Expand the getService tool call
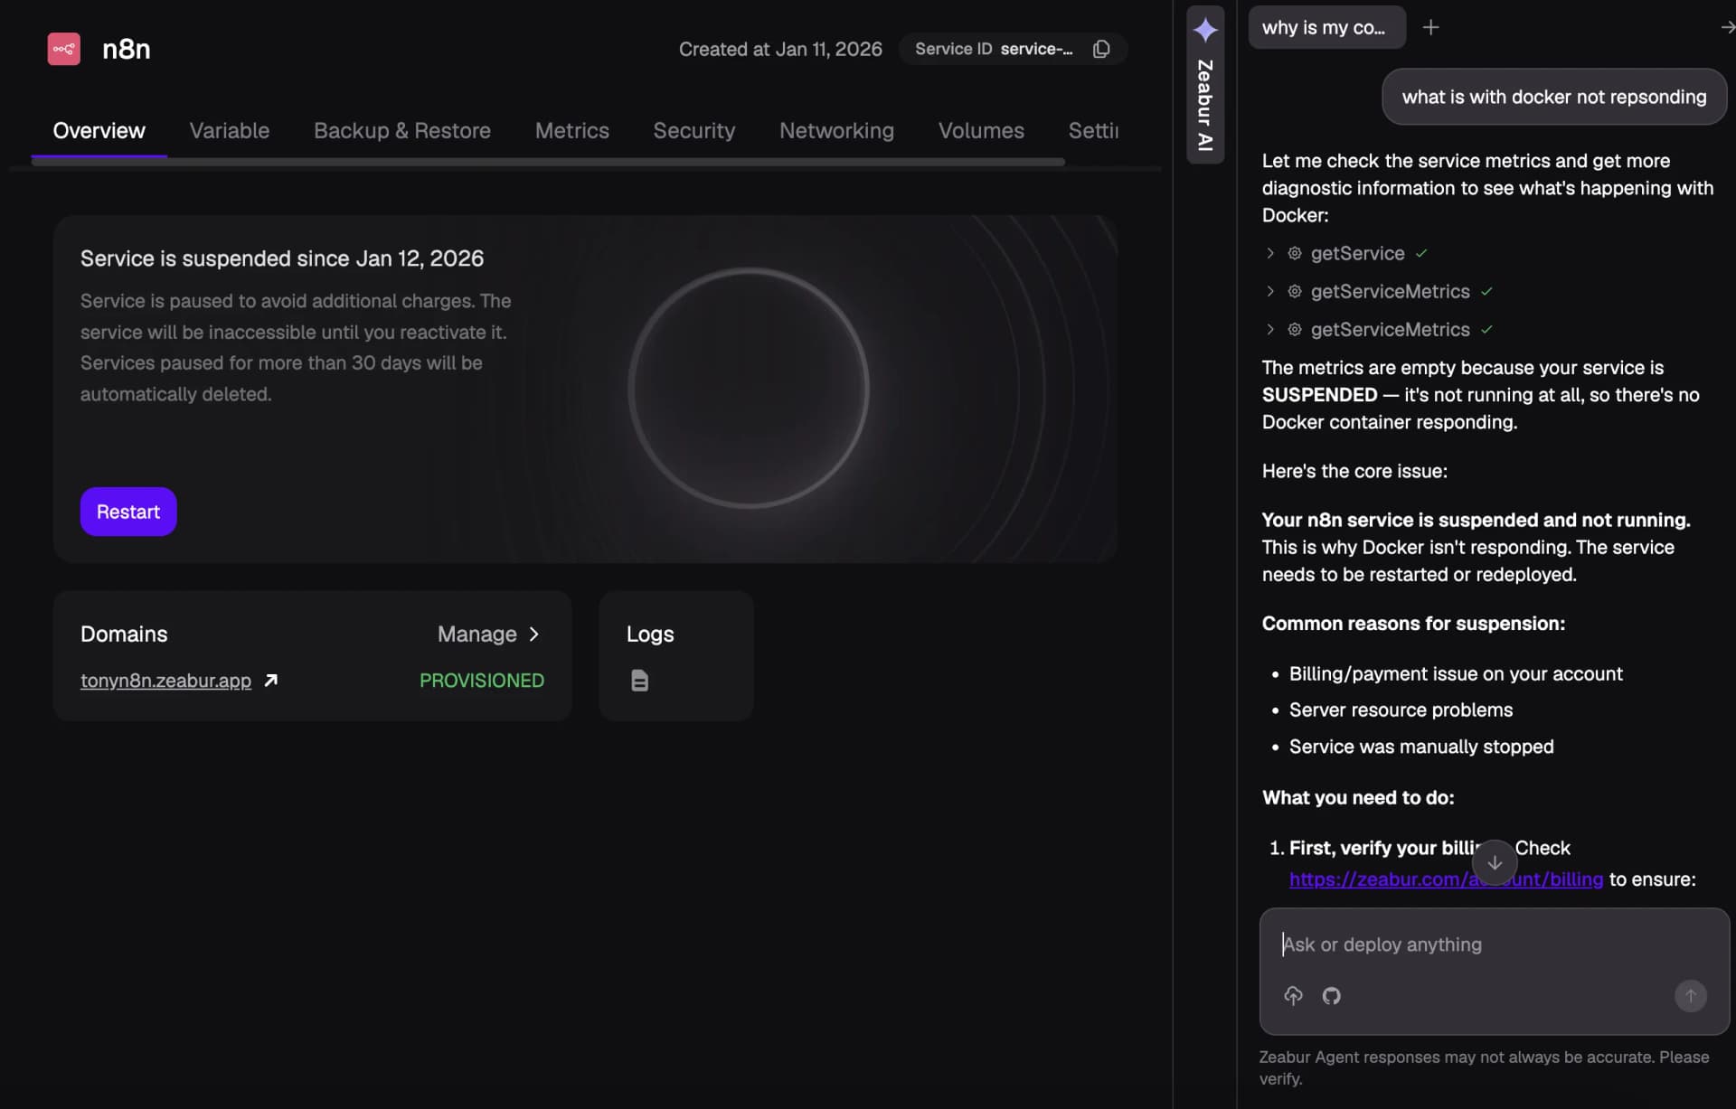 point(1270,253)
